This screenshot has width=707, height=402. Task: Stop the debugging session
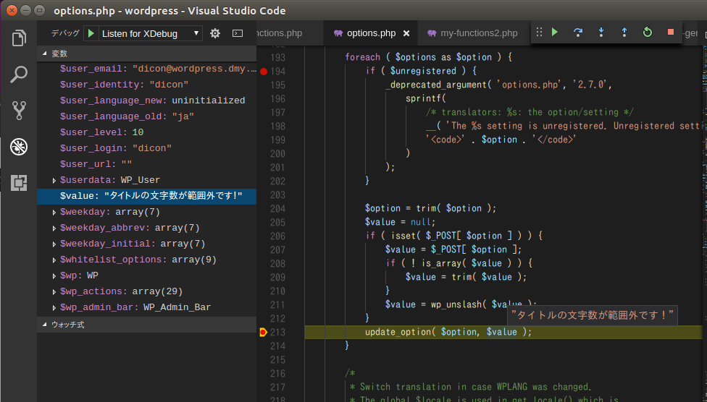[x=671, y=33]
